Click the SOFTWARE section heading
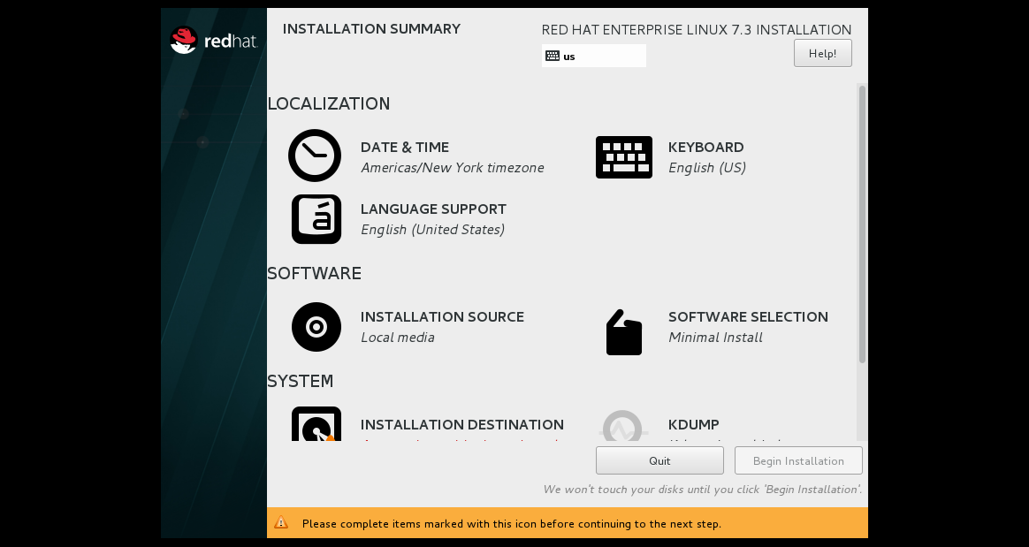The image size is (1029, 547). point(315,273)
